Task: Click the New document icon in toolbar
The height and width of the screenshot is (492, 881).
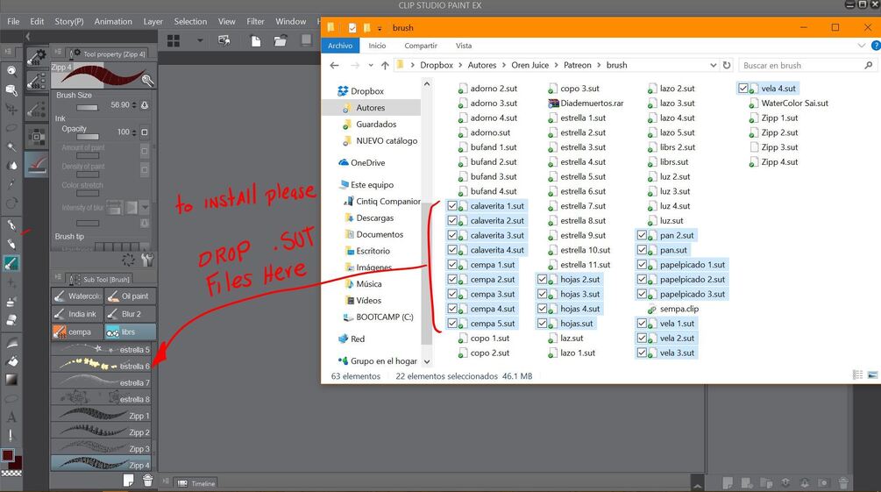Action: point(256,40)
